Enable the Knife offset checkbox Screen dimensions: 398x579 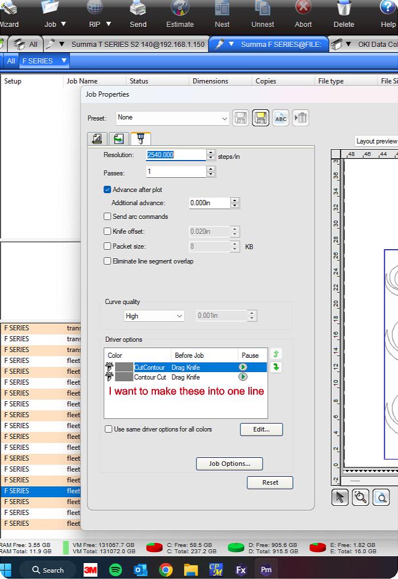[x=107, y=231]
